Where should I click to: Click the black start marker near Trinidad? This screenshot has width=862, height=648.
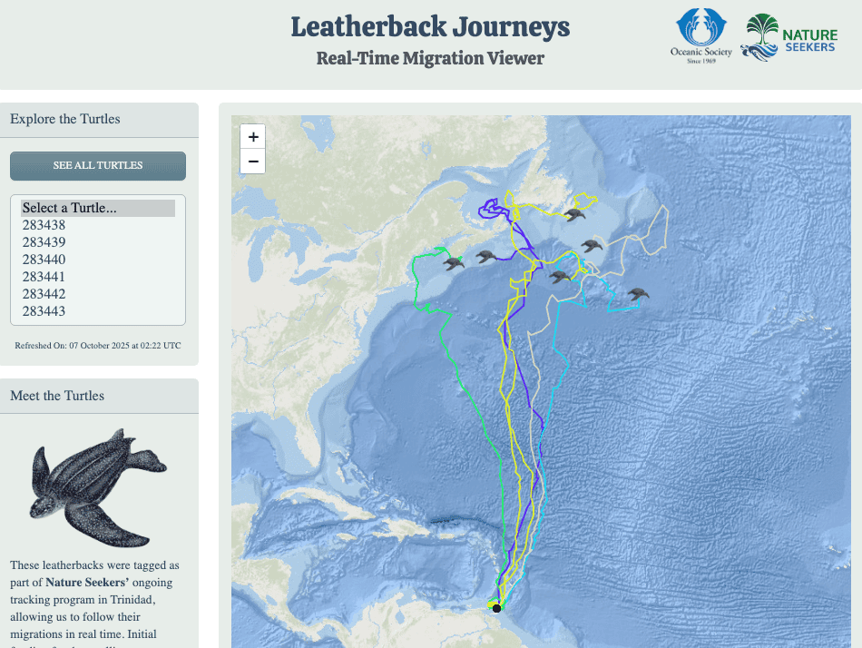496,608
